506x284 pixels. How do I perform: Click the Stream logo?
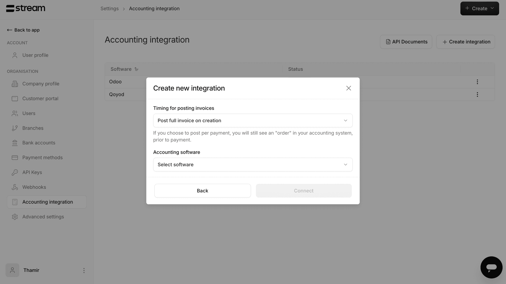tap(26, 8)
